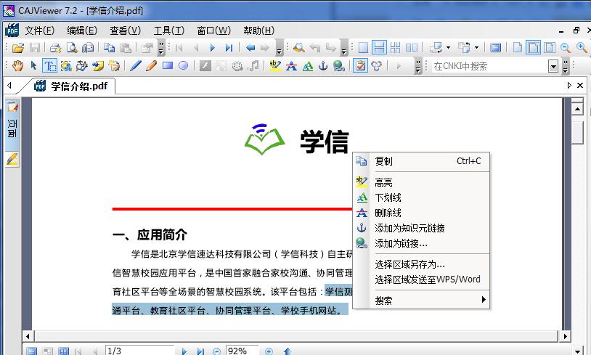Expand find toolbar overflow chevron
591x355 pixels.
(x=343, y=48)
